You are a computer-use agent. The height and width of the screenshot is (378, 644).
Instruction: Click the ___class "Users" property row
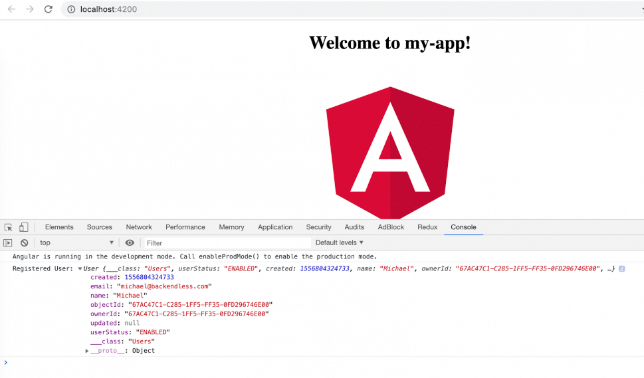[123, 341]
